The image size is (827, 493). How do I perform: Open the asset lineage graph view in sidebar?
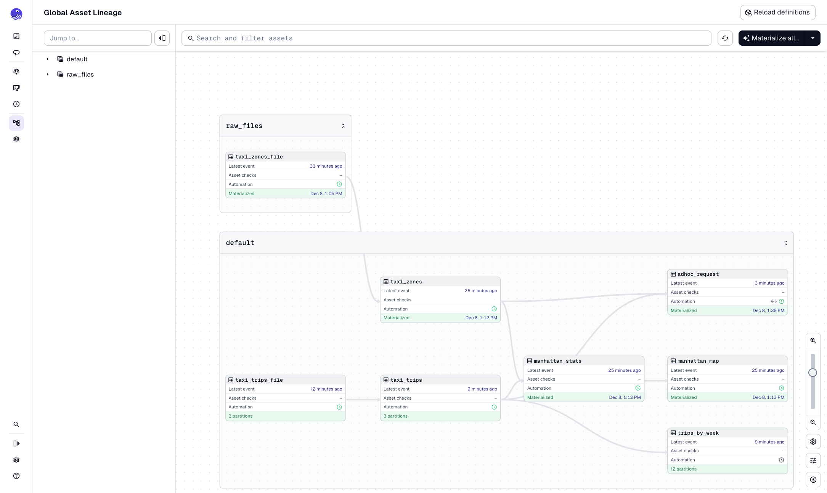pos(16,123)
